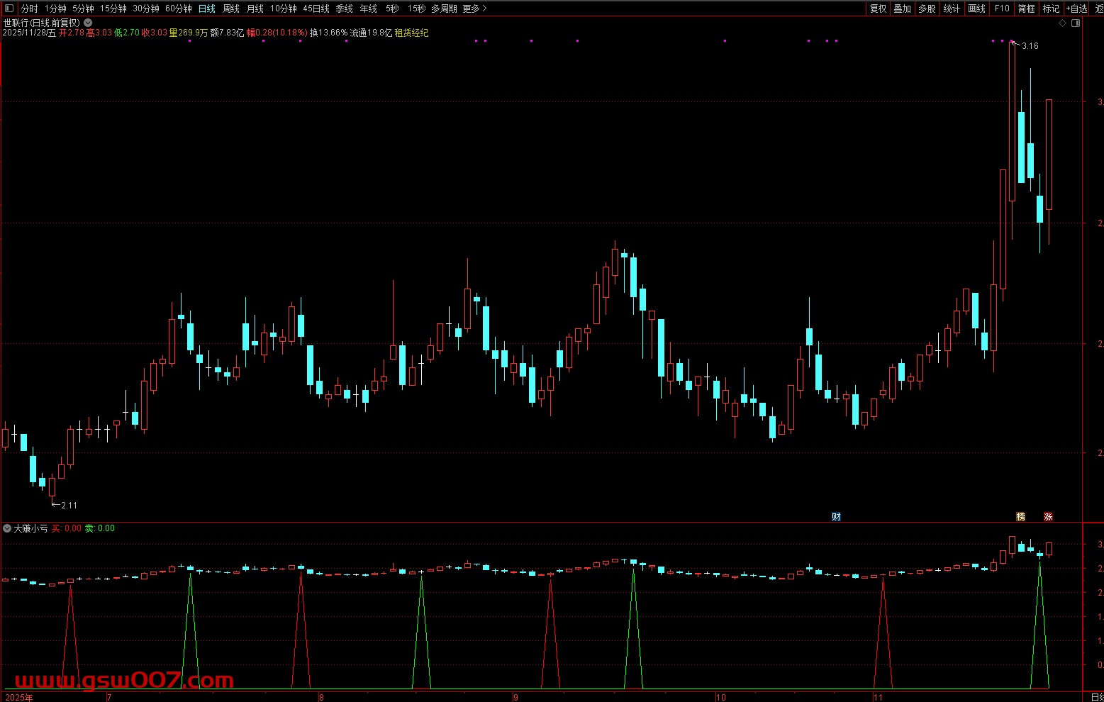This screenshot has width=1104, height=702.
Task: Switch to the 60分钟 period tab
Action: (179, 9)
